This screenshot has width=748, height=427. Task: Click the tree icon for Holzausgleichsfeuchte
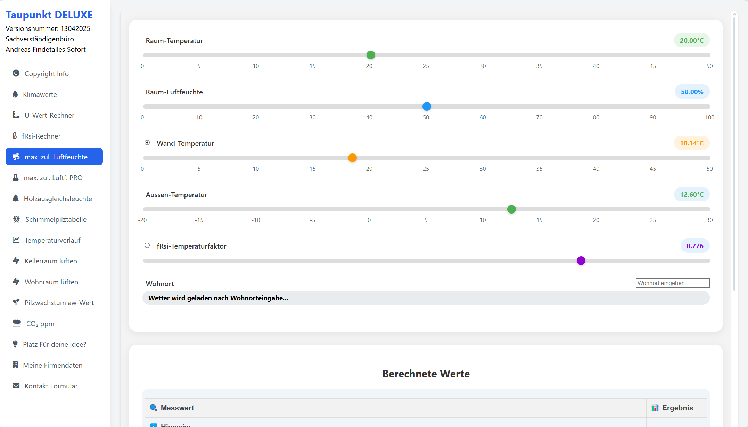point(15,198)
